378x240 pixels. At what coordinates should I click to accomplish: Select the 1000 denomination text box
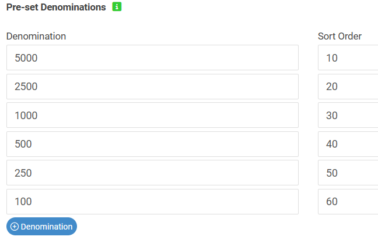tap(152, 116)
